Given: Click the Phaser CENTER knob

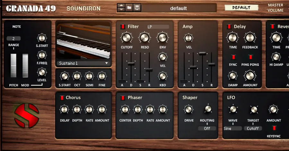Looking at the screenshot, I should point(125,110).
